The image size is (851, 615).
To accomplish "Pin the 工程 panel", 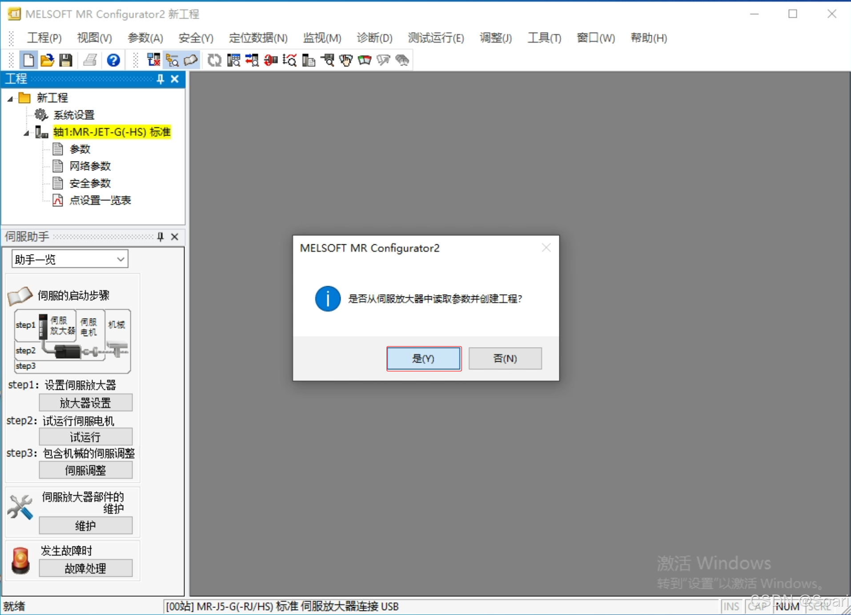I will click(x=161, y=79).
